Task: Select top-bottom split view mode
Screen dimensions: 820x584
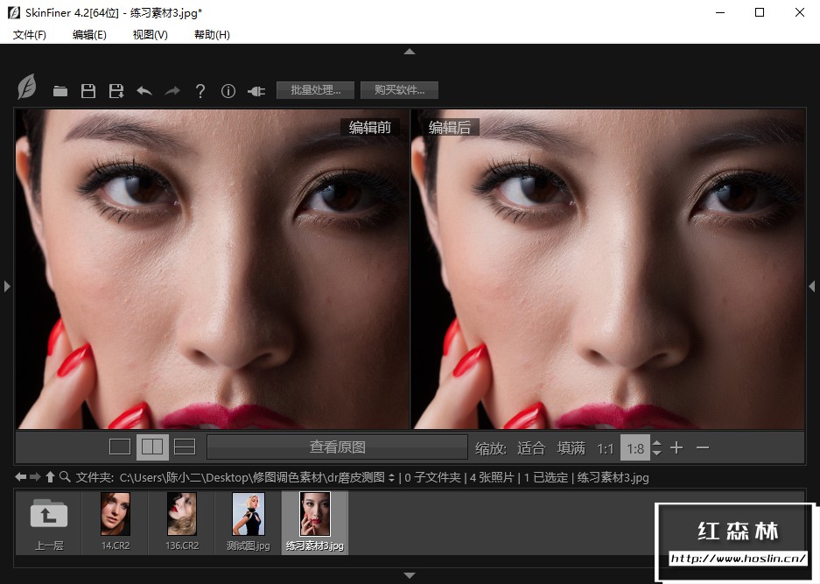Action: (x=185, y=447)
